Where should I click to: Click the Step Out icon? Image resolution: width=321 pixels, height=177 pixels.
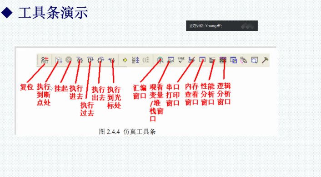[x=100, y=60]
